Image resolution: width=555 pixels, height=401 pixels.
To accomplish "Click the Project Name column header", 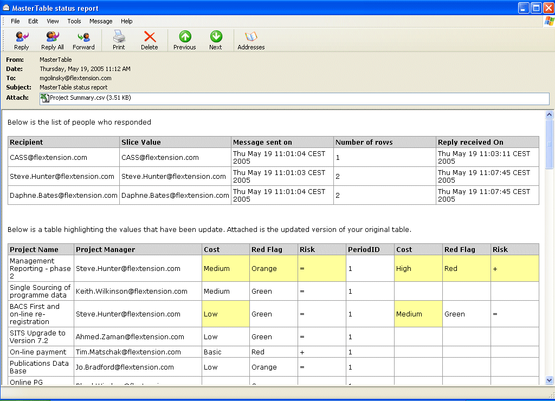I will [x=41, y=249].
